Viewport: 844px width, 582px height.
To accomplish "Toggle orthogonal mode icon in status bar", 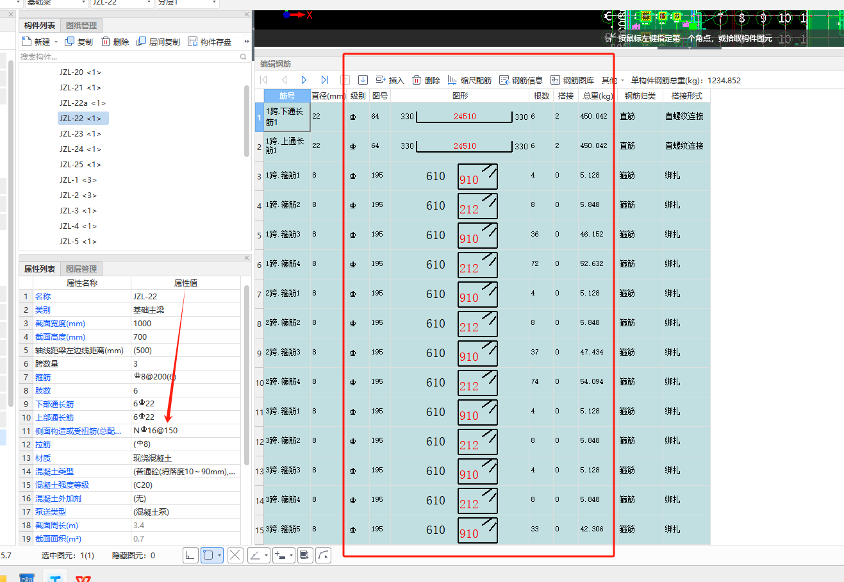I will (190, 555).
